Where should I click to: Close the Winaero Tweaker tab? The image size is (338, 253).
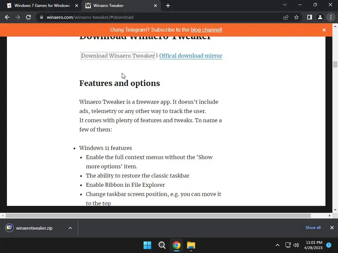pyautogui.click(x=155, y=6)
